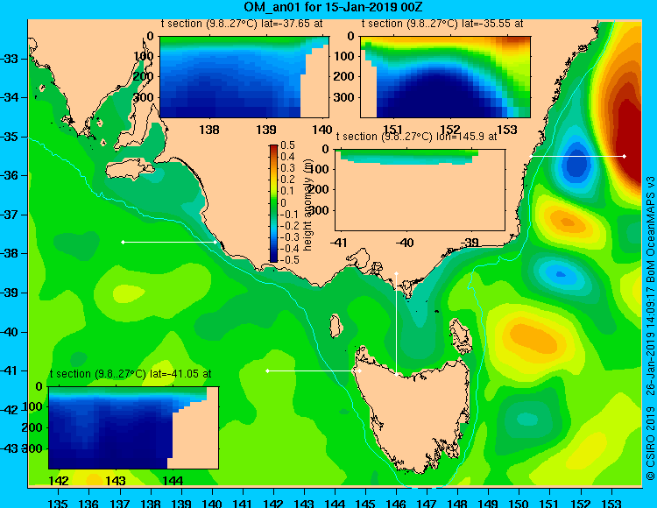The width and height of the screenshot is (657, 508).
Task: Click the vertical 'height anomaly (m)' label
Action: (308, 206)
